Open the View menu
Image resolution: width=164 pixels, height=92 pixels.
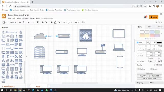19,18
